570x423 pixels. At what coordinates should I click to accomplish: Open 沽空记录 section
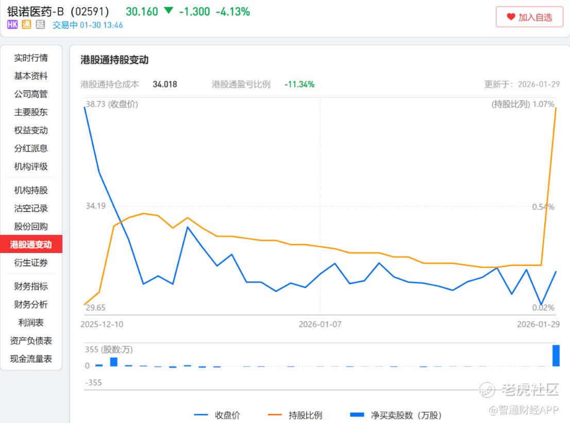point(31,208)
